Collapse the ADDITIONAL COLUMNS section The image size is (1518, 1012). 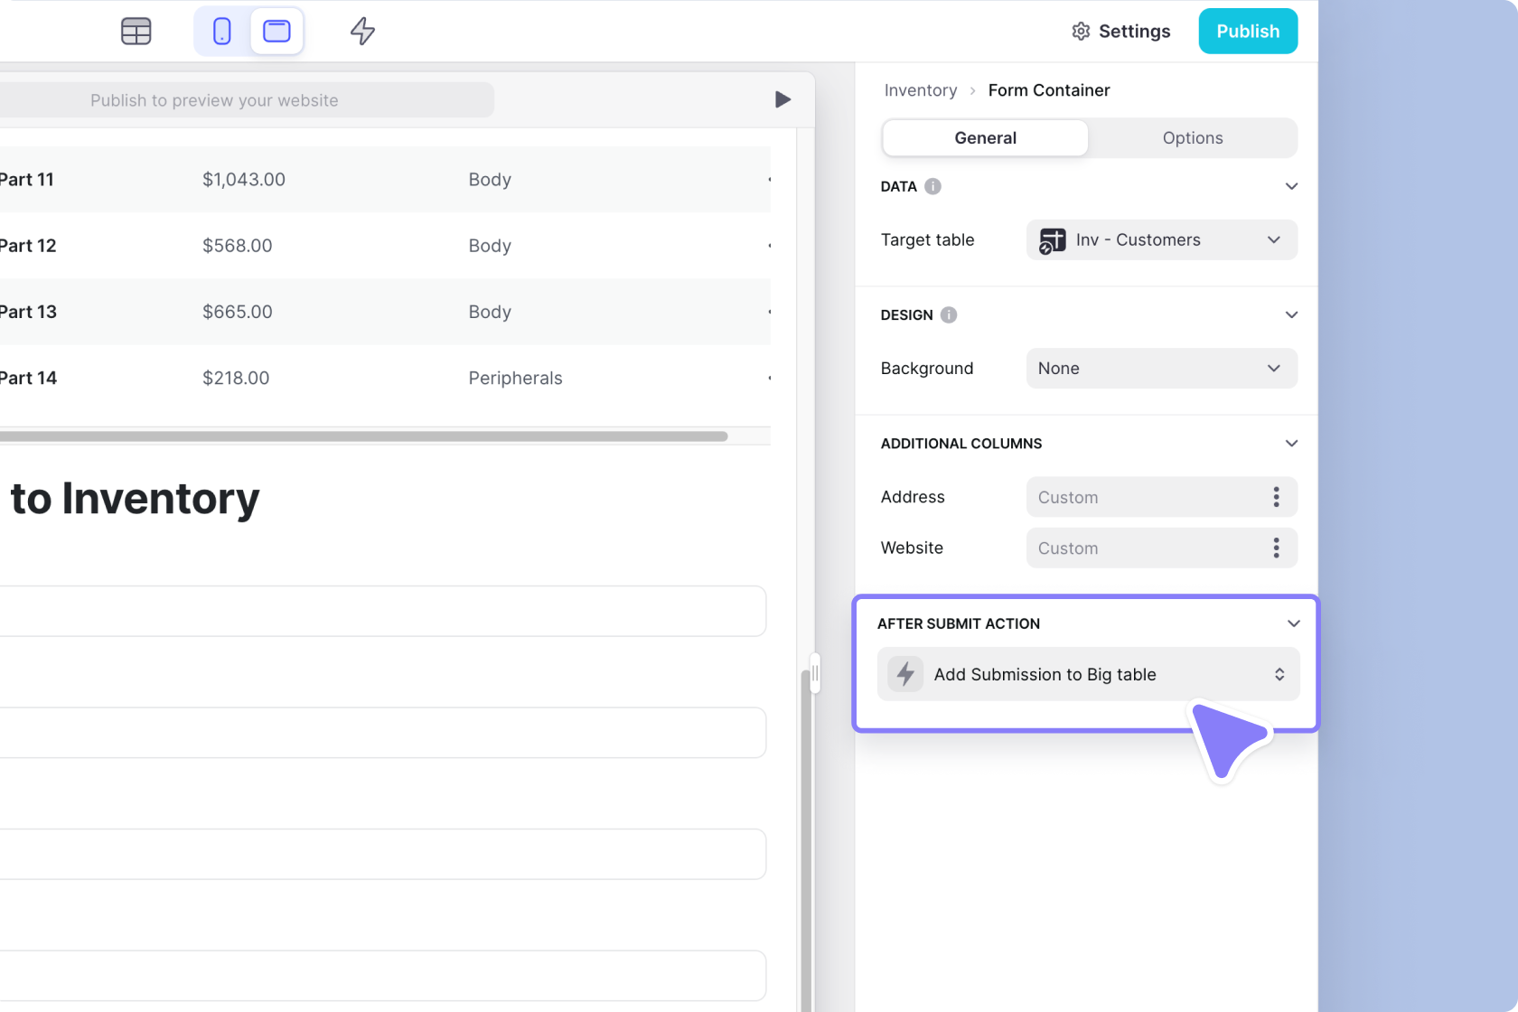(x=1291, y=443)
